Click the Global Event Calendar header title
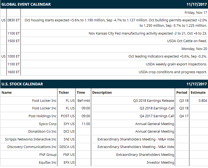This screenshot has height=168, width=208. click(26, 4)
